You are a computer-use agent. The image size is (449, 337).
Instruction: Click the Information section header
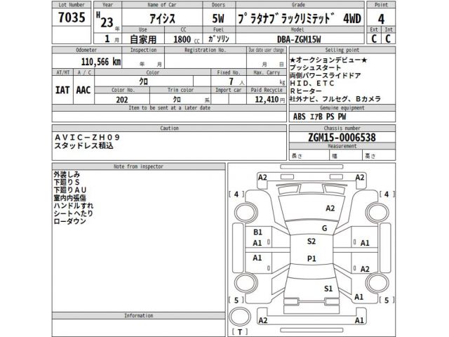138,316
